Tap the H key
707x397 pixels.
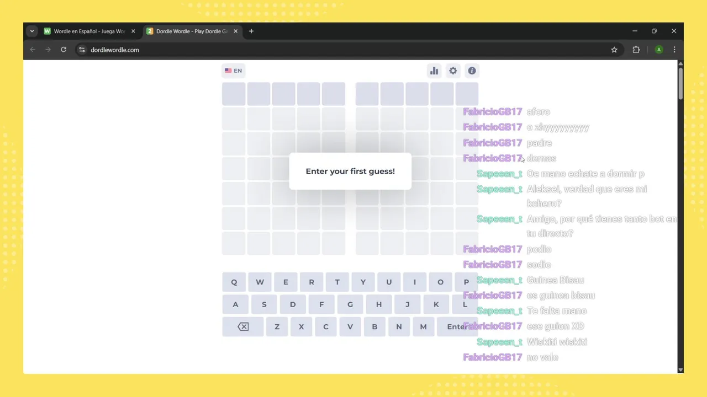tap(379, 304)
